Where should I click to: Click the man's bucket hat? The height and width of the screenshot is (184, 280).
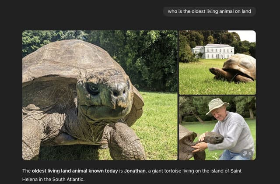click(217, 106)
